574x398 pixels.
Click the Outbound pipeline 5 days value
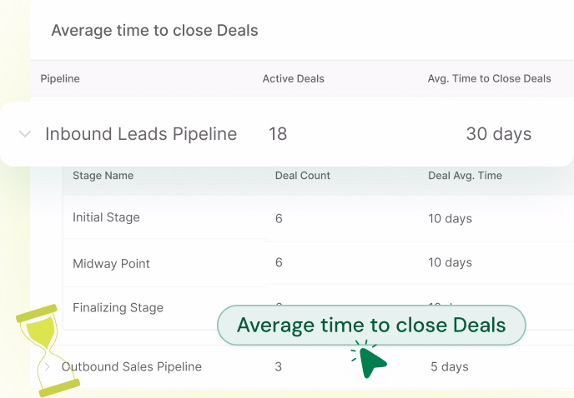click(449, 366)
